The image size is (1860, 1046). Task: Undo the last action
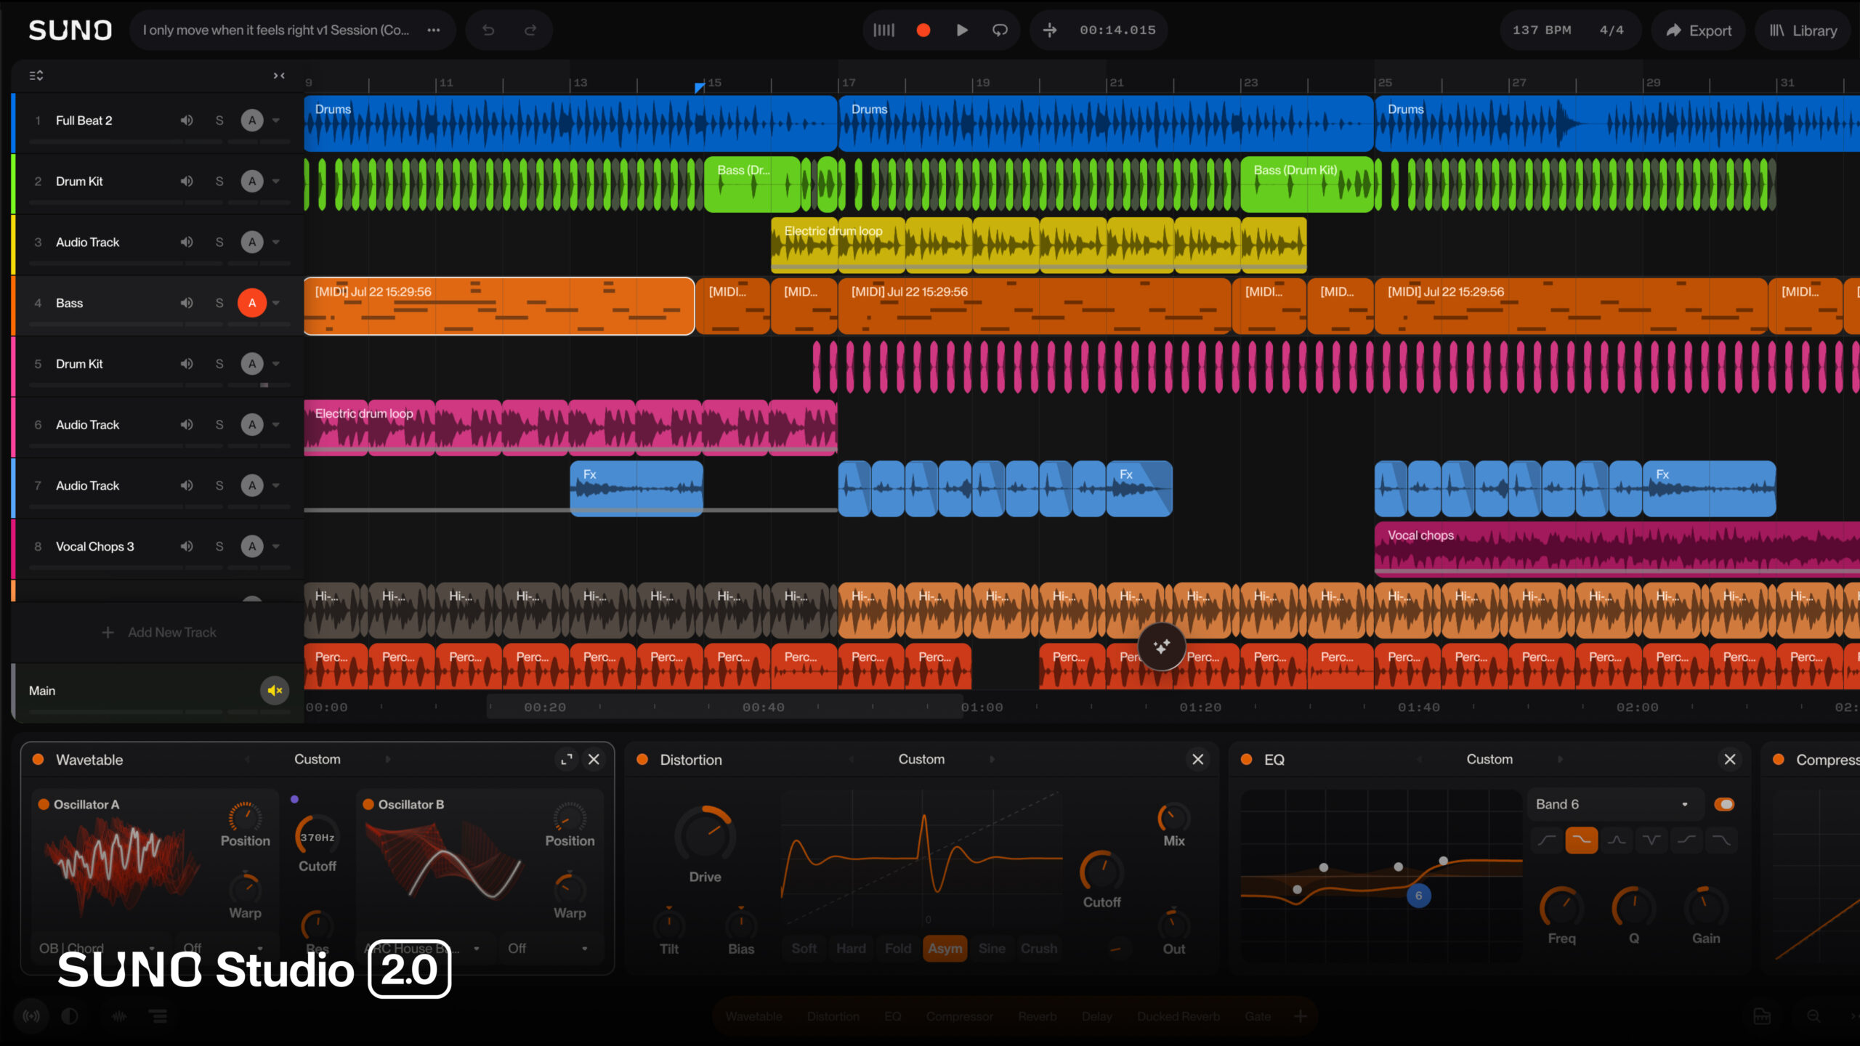[488, 31]
